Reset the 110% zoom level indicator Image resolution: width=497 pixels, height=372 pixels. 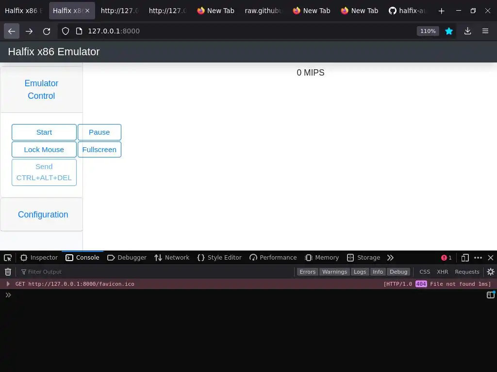pyautogui.click(x=428, y=31)
